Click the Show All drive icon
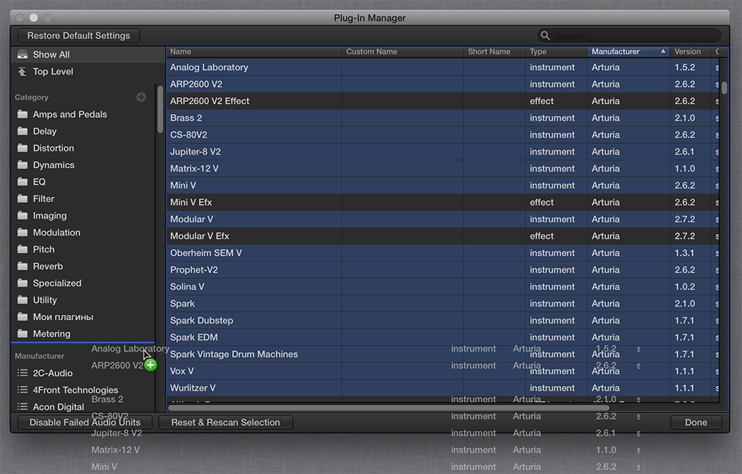 point(23,54)
